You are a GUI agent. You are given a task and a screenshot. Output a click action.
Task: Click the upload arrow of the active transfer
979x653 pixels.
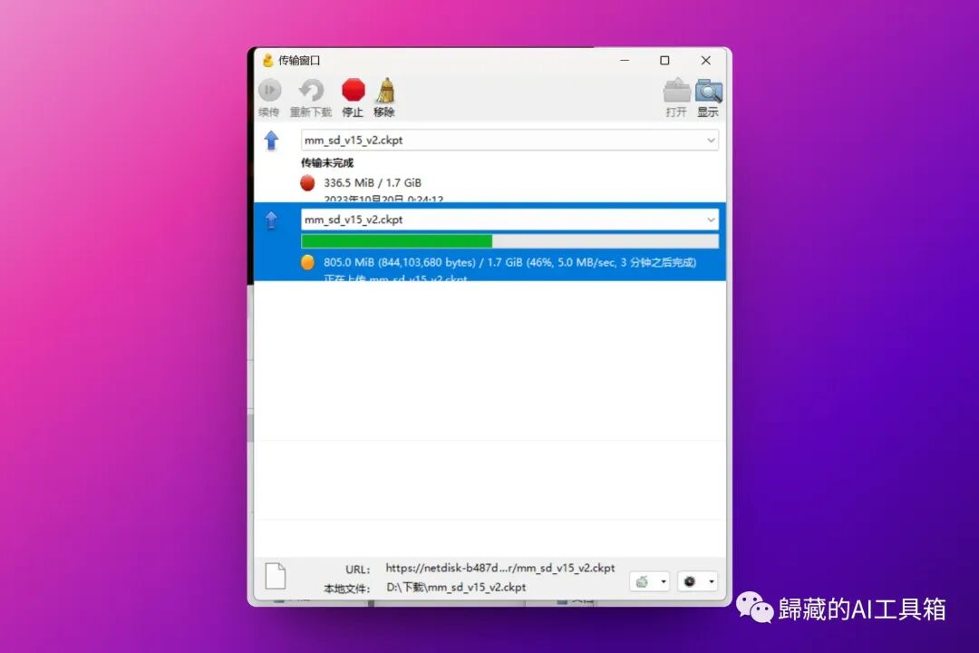pyautogui.click(x=271, y=220)
